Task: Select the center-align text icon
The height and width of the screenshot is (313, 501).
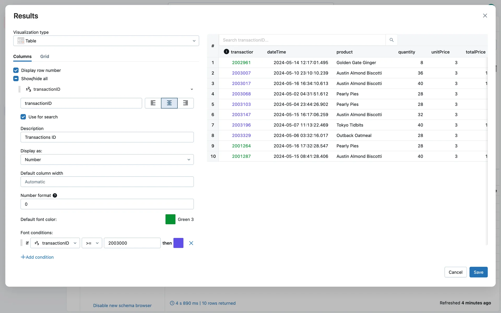Action: pyautogui.click(x=169, y=103)
